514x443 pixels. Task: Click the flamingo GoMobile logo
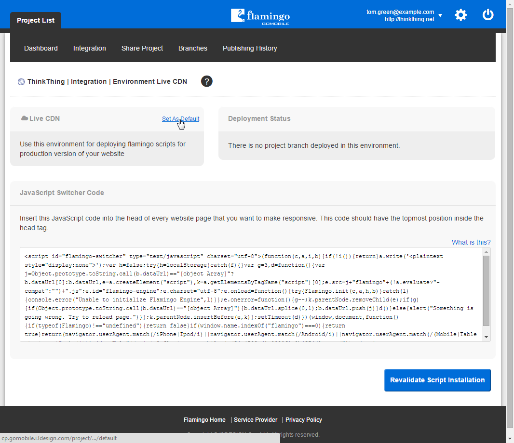pos(260,17)
